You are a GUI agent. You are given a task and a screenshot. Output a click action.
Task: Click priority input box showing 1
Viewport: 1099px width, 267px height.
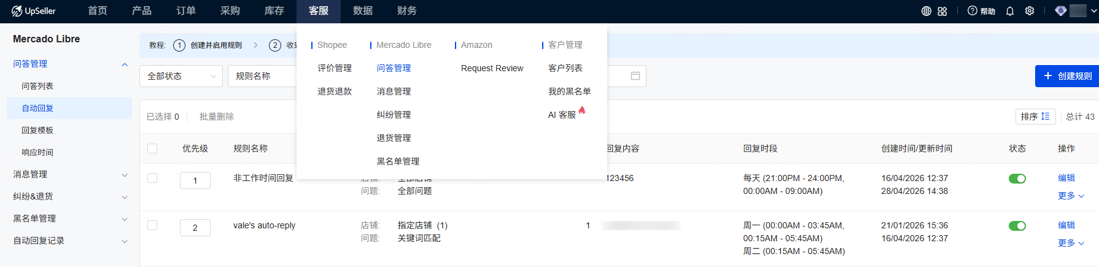click(x=195, y=180)
